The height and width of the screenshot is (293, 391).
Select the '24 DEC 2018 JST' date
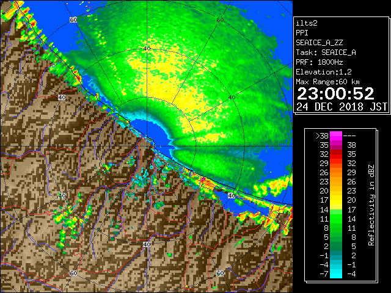pyautogui.click(x=342, y=107)
